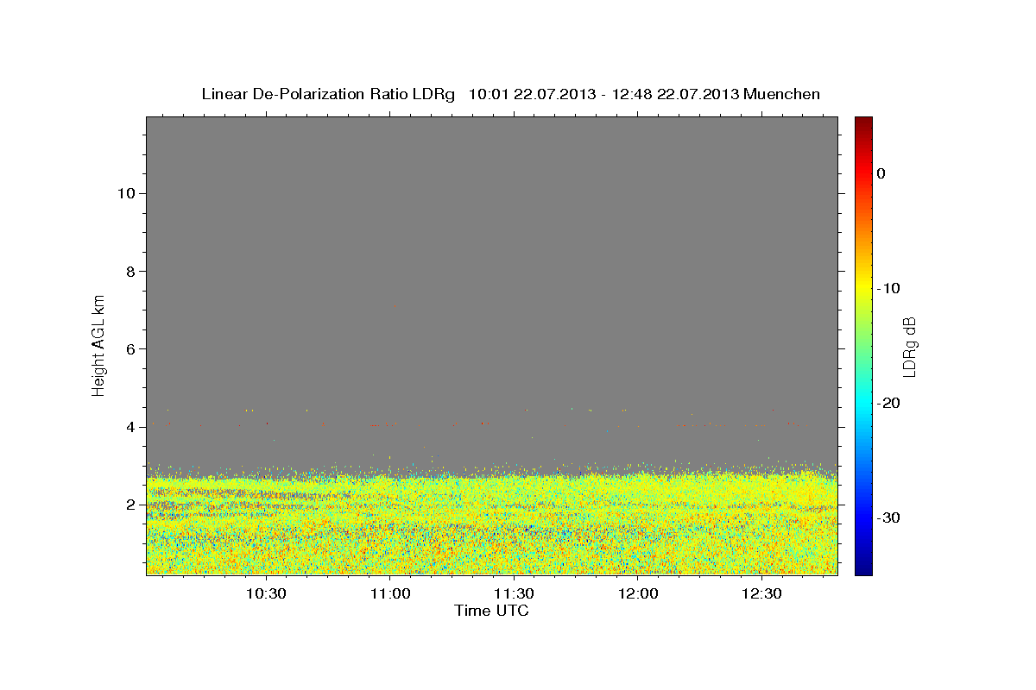Click the '12:30' time tick label
Image resolution: width=1036 pixels, height=690 pixels.
click(762, 593)
